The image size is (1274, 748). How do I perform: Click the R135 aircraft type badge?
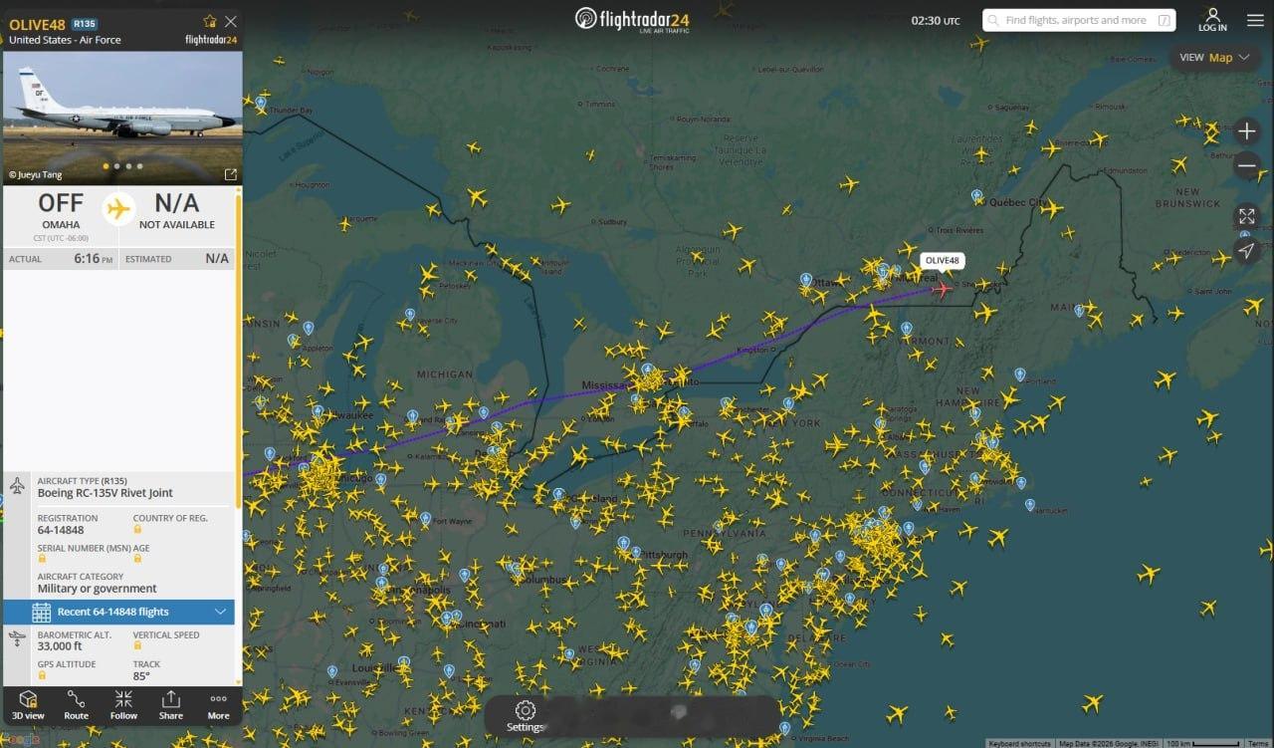point(85,23)
